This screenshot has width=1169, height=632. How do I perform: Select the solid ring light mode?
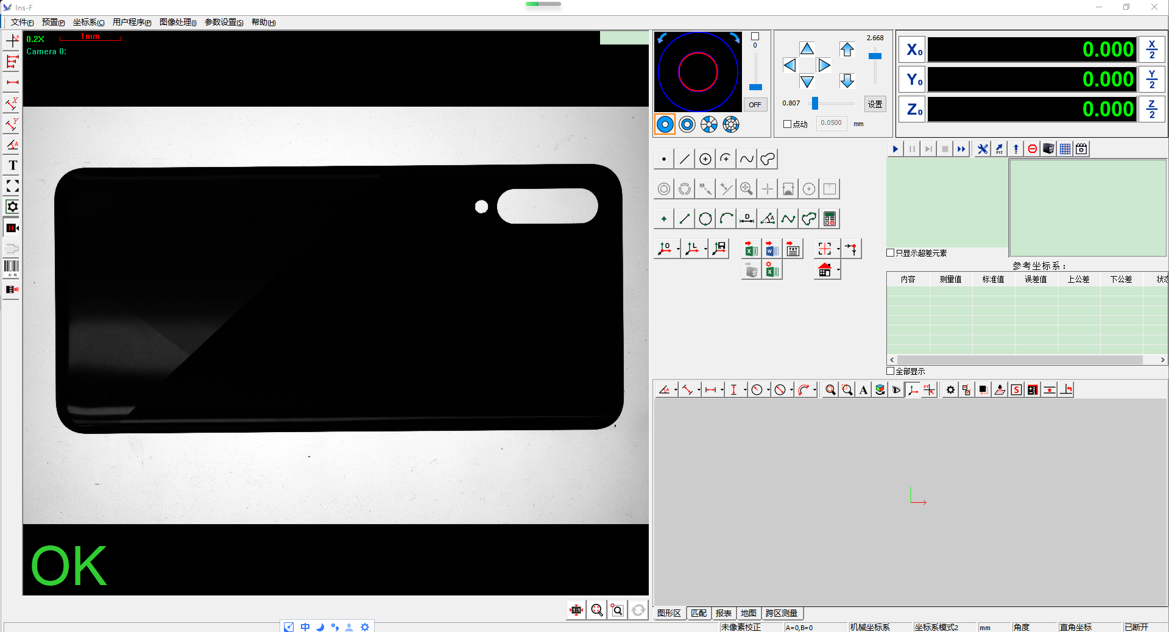(665, 124)
